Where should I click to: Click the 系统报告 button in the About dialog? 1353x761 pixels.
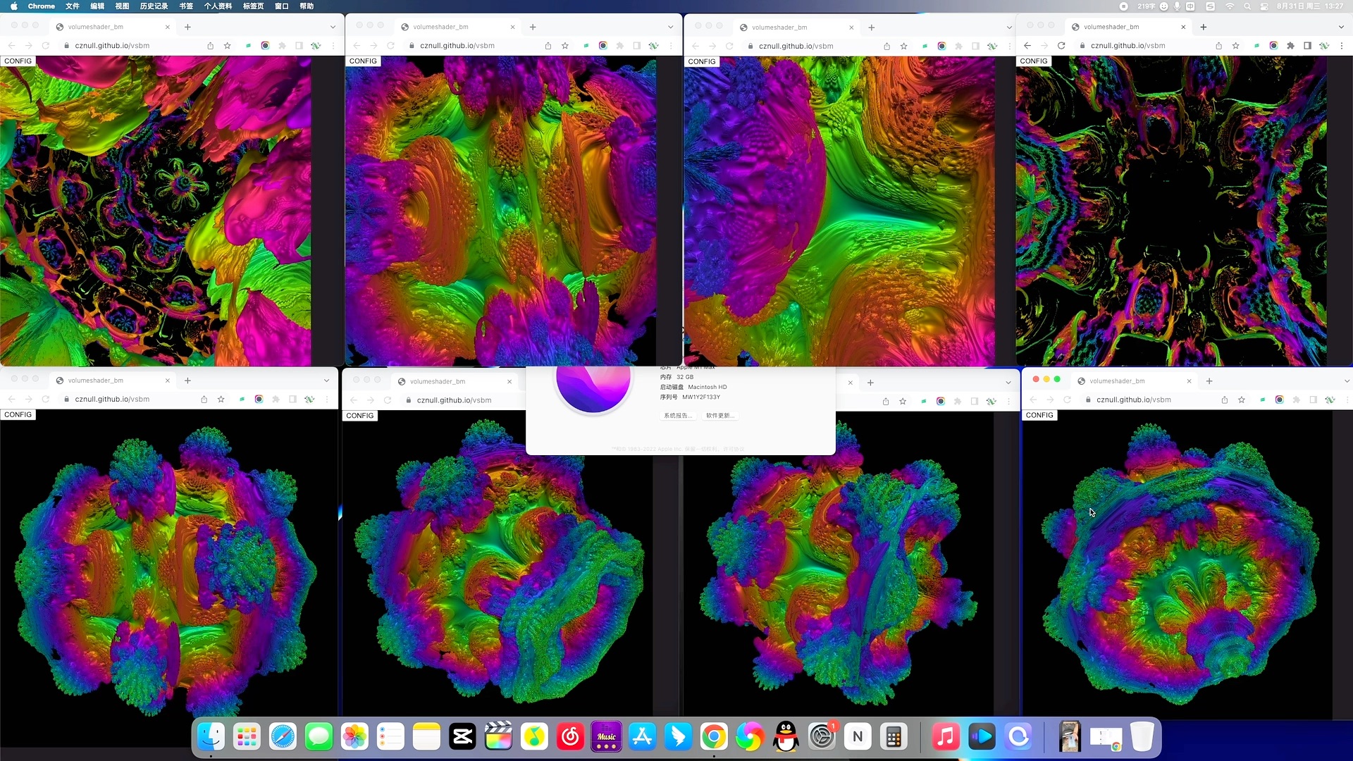(678, 416)
